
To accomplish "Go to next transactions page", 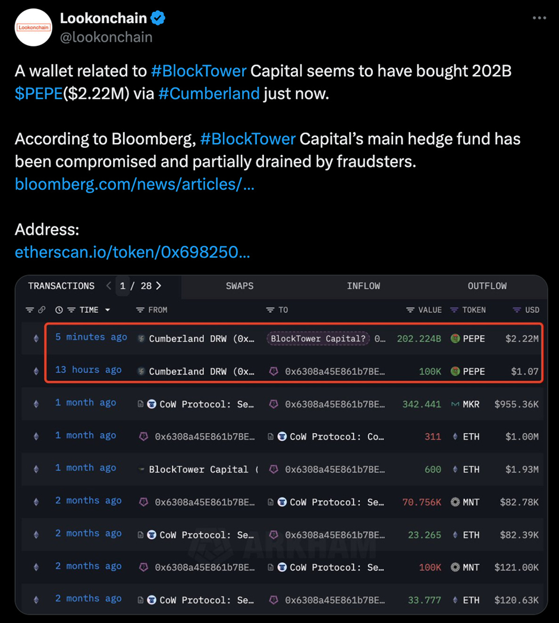I will (159, 286).
